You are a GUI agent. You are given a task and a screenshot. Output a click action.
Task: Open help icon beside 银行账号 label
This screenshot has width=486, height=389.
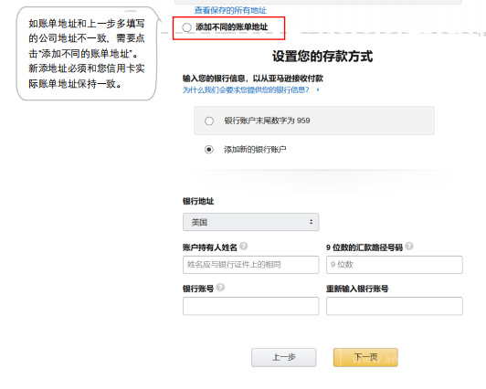[x=220, y=288]
